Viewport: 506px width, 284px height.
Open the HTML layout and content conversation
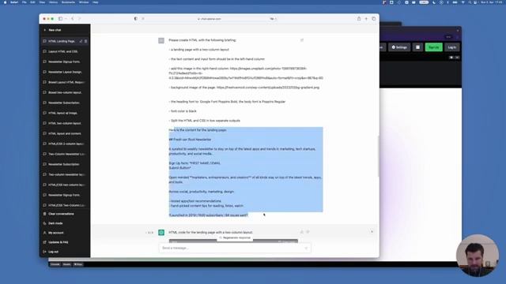click(65, 133)
